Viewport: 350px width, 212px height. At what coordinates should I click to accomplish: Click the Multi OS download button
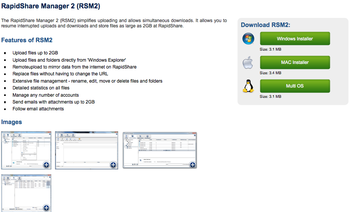pos(295,86)
